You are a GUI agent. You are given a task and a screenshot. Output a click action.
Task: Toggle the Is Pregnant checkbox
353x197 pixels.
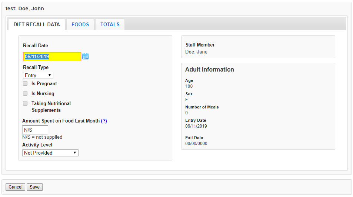(x=25, y=84)
